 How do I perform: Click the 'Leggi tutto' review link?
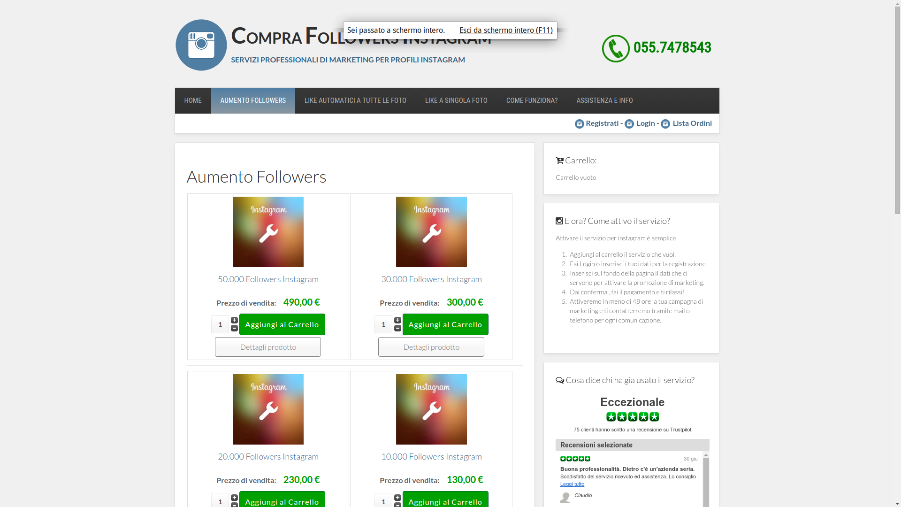tap(572, 484)
